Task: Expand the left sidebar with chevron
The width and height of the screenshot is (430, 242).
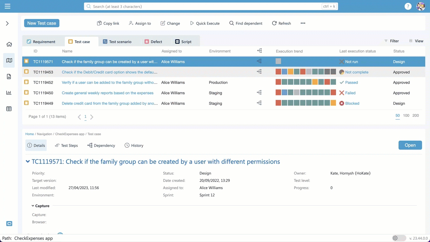Action: point(7,23)
